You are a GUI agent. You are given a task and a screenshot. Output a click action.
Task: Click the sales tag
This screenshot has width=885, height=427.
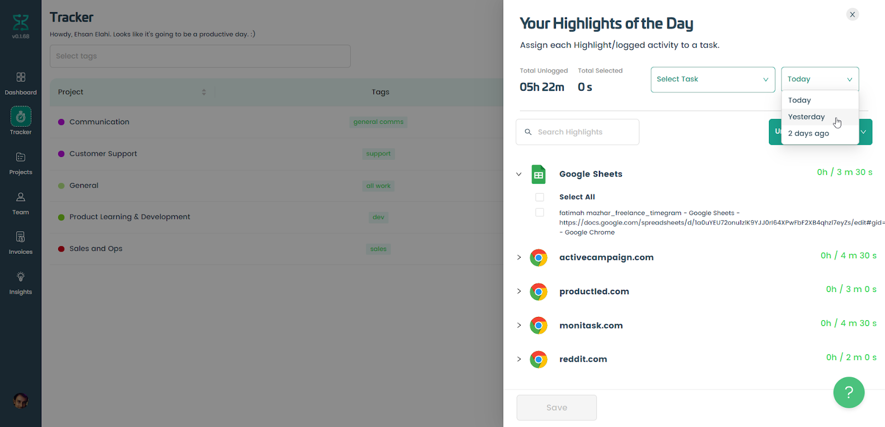pyautogui.click(x=378, y=249)
